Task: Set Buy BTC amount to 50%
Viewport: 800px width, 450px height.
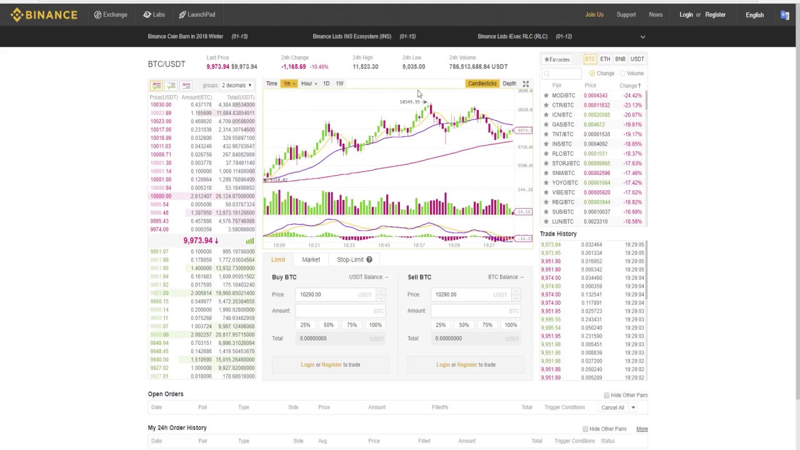Action: point(328,325)
